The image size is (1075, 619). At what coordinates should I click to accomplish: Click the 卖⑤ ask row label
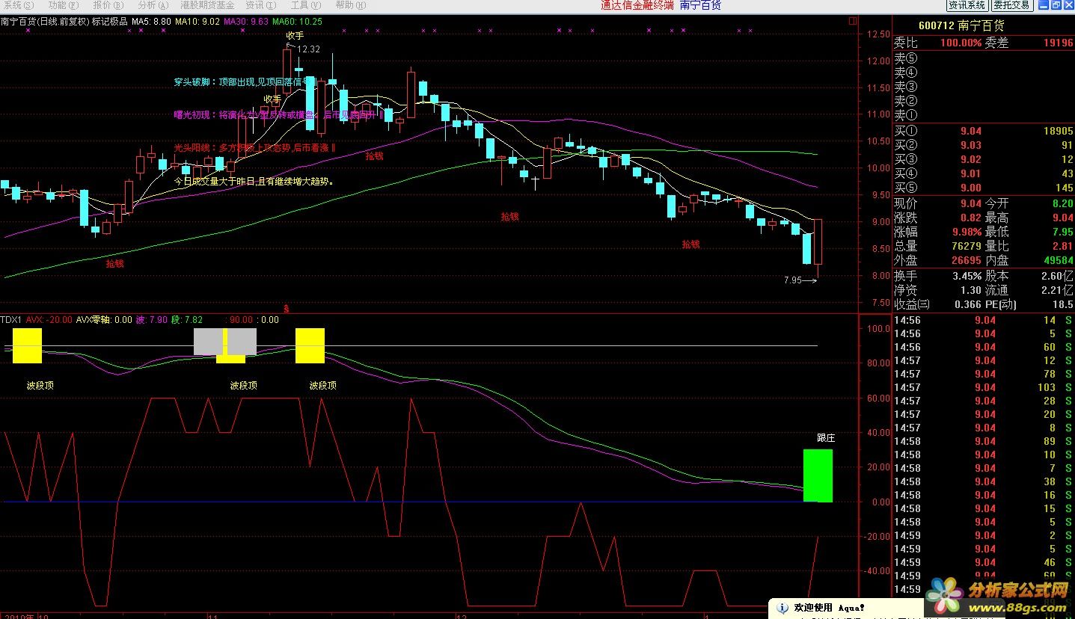[905, 58]
